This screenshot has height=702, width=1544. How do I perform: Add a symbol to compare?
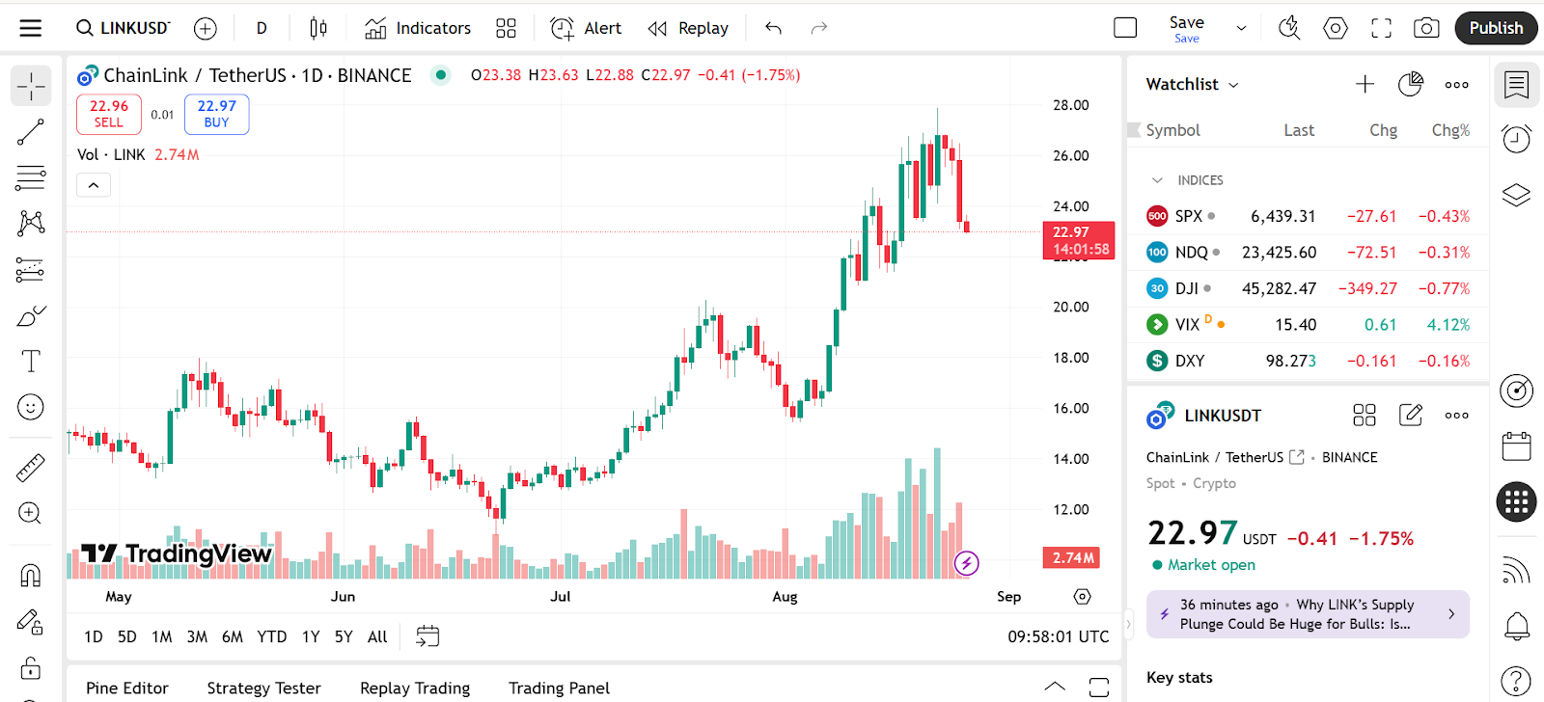coord(206,29)
